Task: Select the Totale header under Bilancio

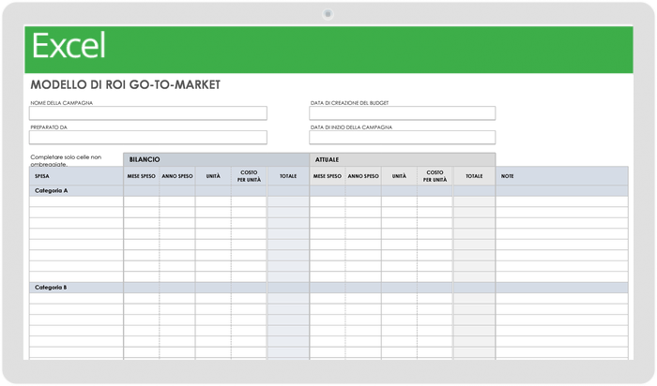Action: pos(287,176)
